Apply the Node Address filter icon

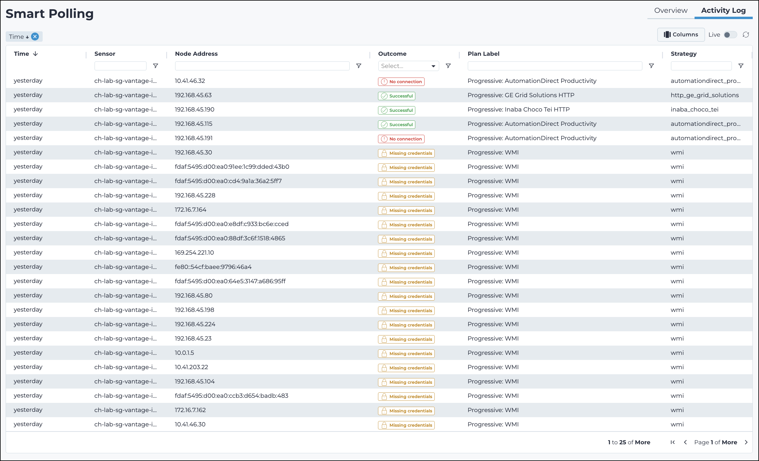click(359, 66)
